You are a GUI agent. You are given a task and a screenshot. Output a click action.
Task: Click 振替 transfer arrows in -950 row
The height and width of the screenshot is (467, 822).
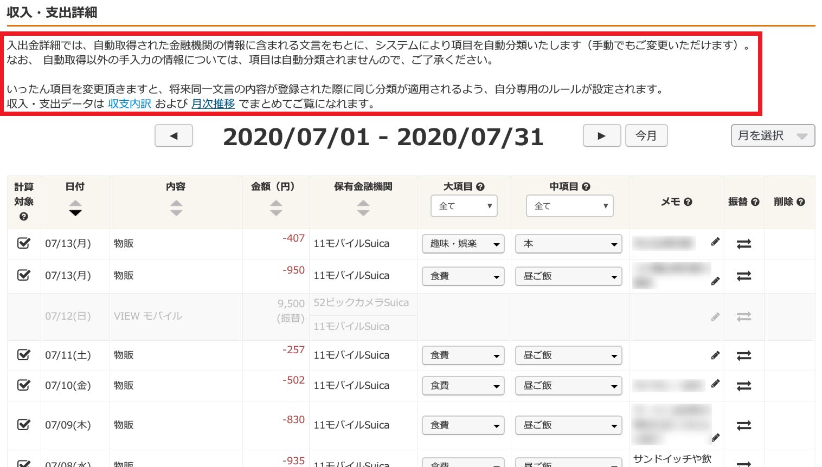[x=744, y=276]
